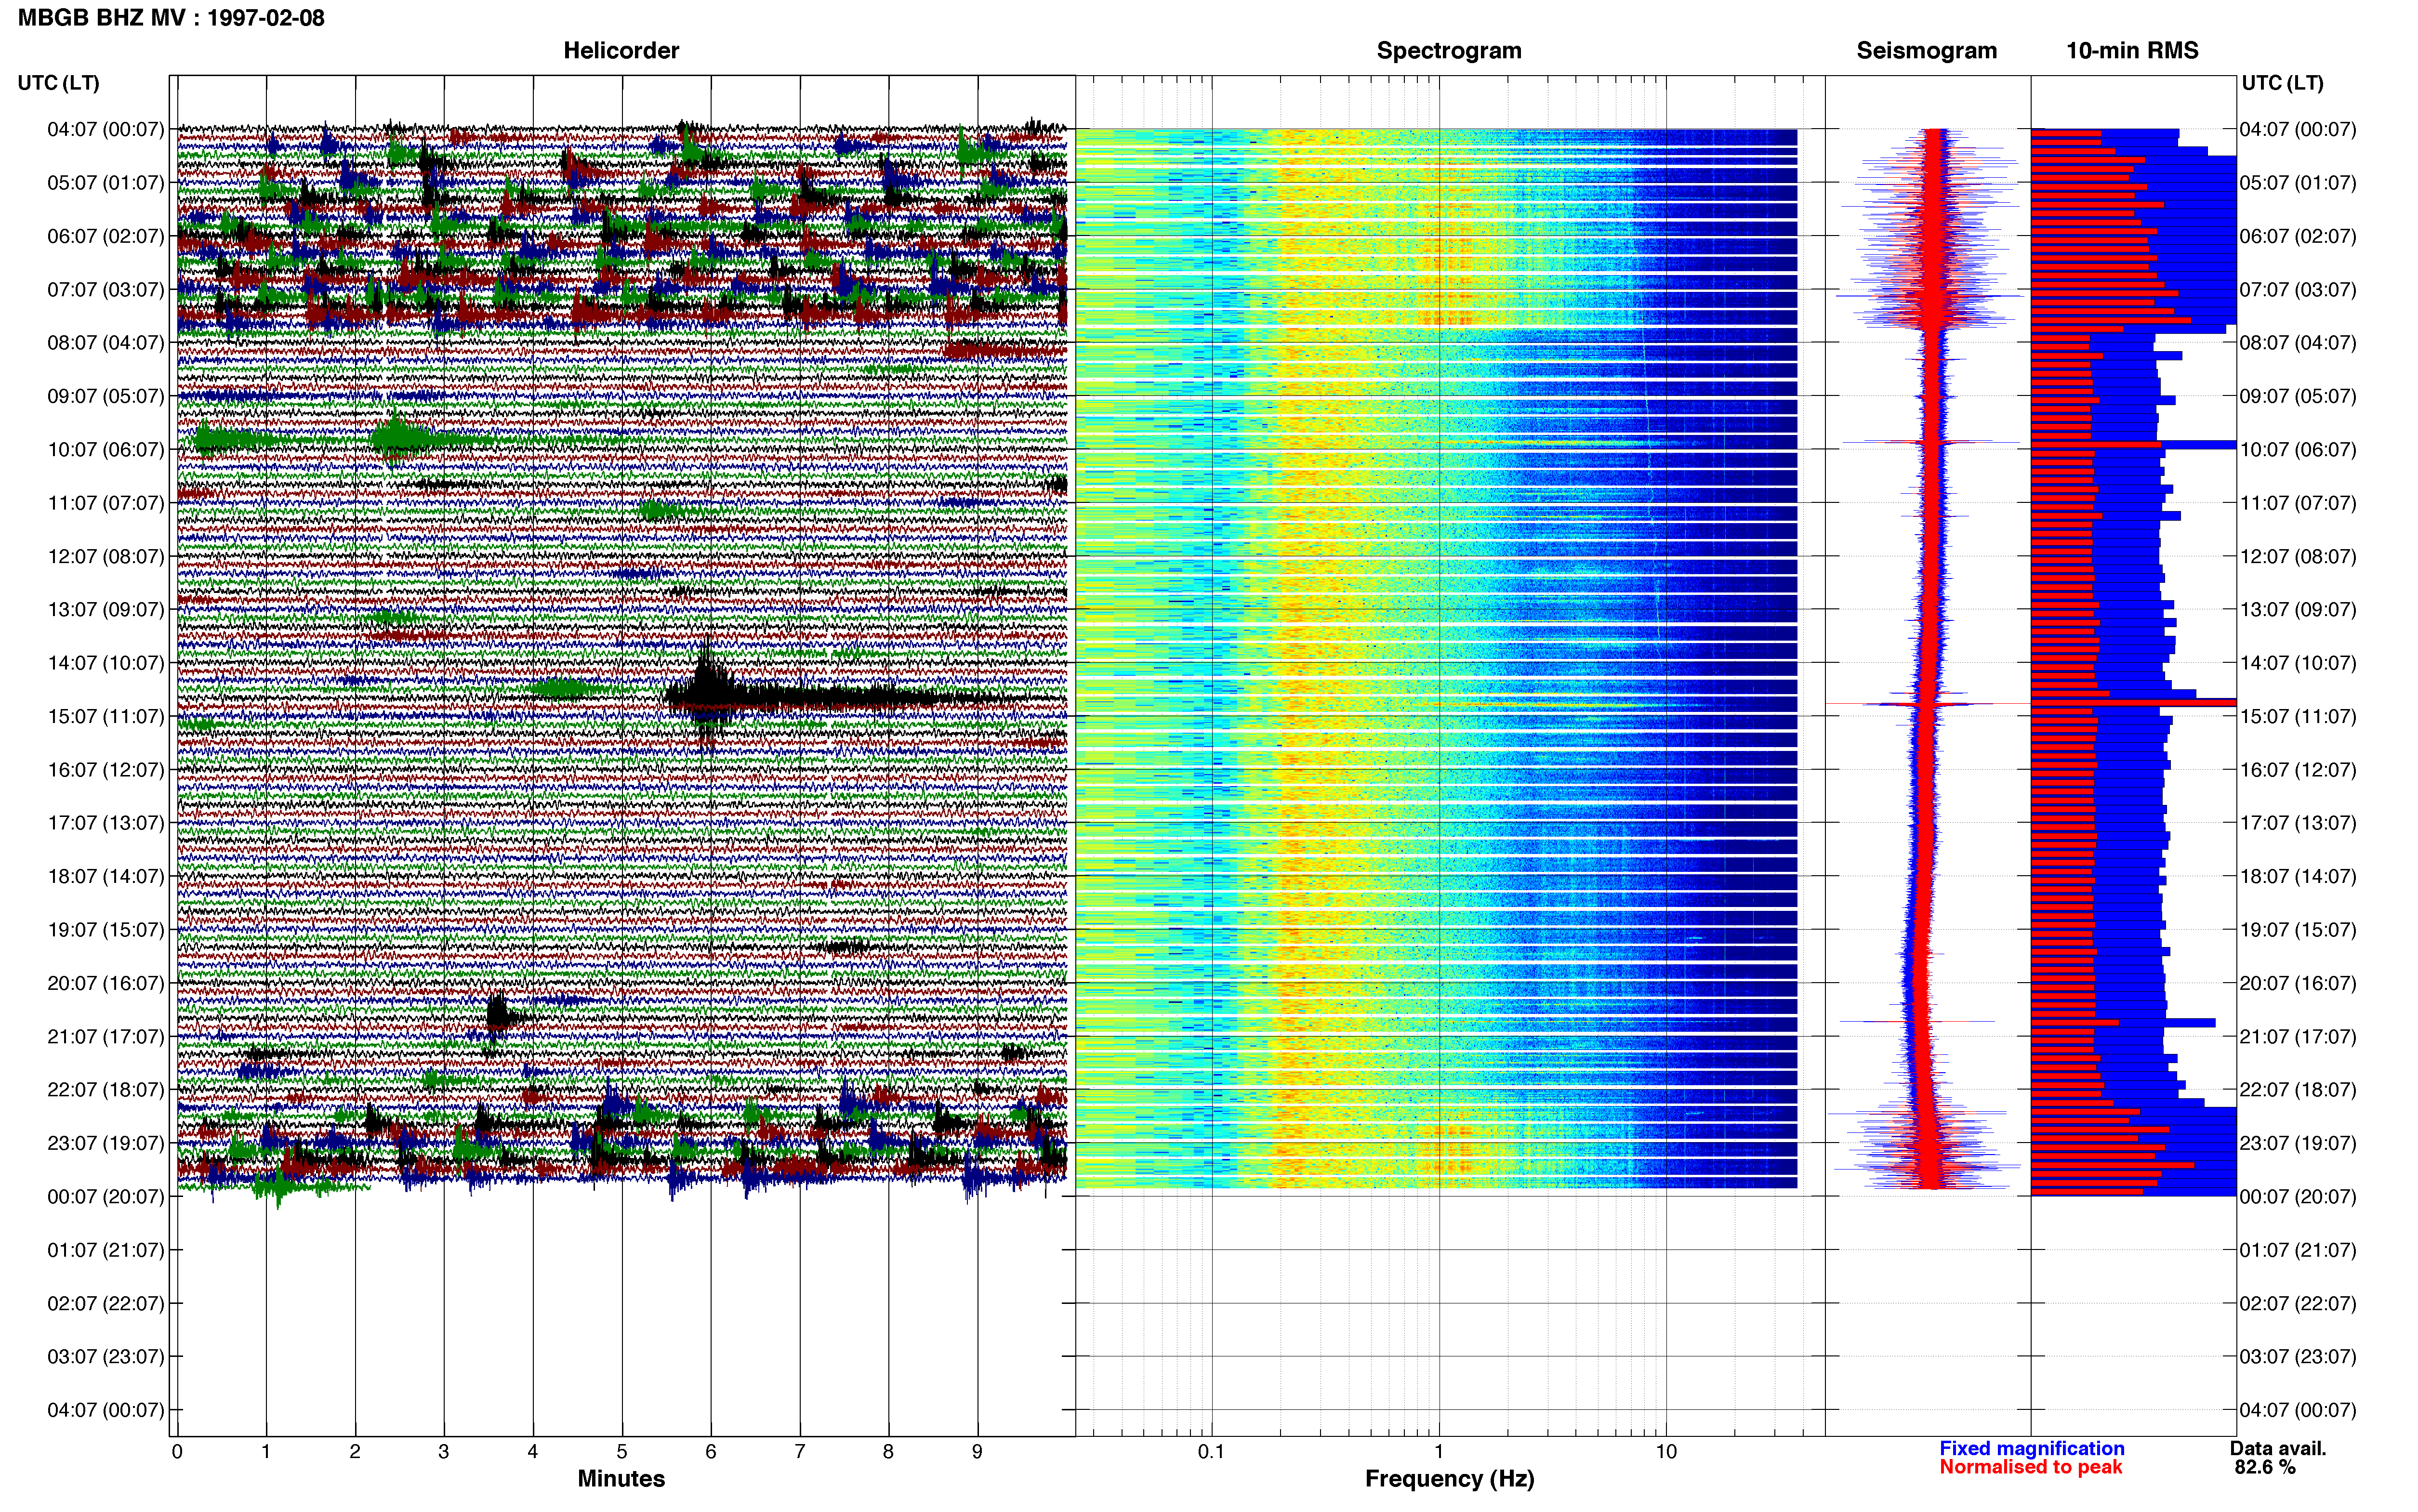This screenshot has width=2418, height=1512.
Task: Click the left 08:07 (04:07) time label
Action: tap(105, 343)
